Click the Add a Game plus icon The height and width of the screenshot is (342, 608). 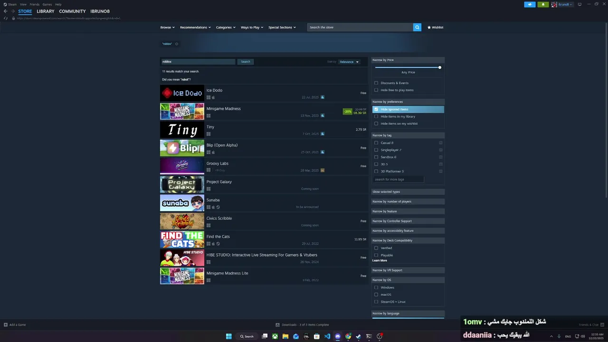(6, 325)
